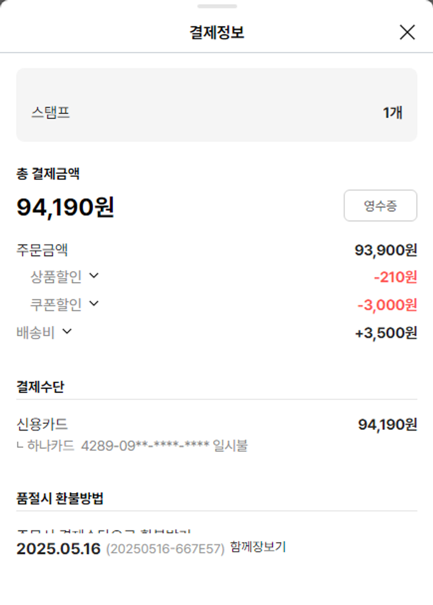Click the 신용카드 payment method label

[x=42, y=425]
